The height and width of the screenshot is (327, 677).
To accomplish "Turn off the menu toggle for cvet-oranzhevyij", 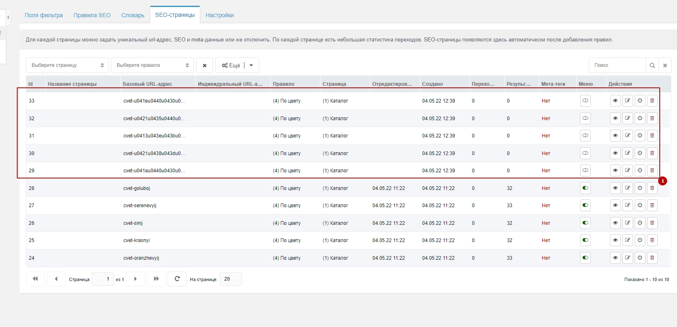I will click(585, 258).
